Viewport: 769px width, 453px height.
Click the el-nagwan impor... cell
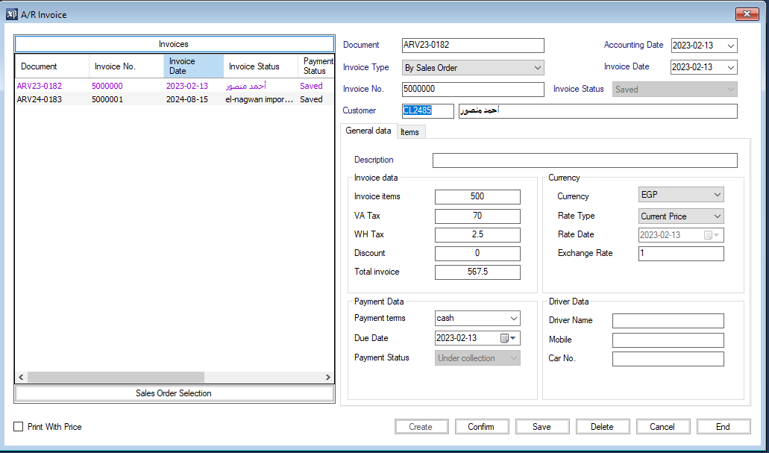260,99
